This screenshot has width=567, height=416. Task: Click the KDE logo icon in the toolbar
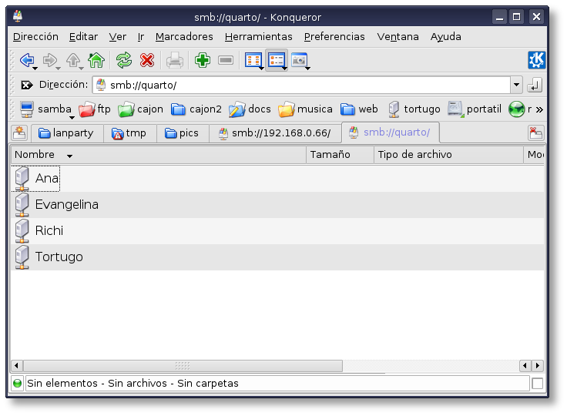pos(536,60)
